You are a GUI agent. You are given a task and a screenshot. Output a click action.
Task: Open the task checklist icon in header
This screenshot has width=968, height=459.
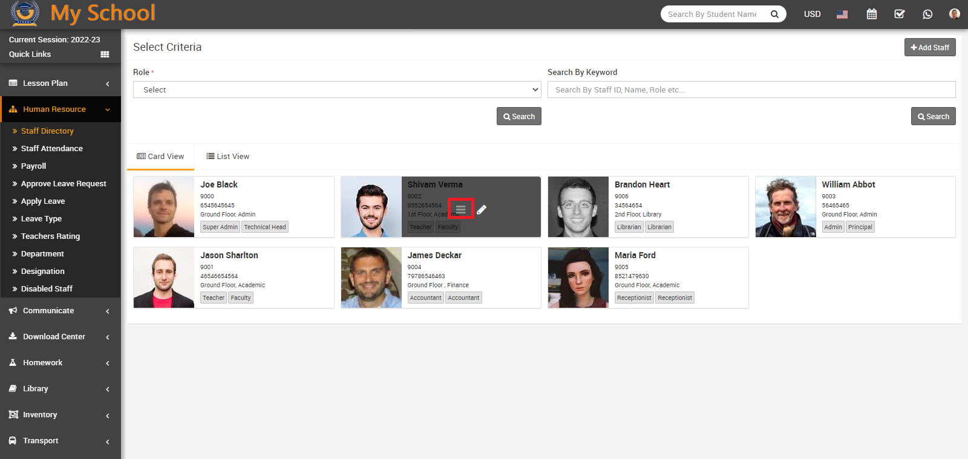click(x=900, y=14)
